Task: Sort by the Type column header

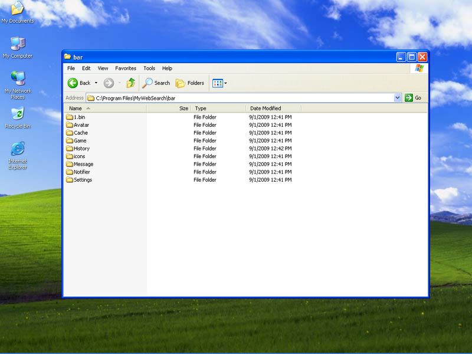Action: coord(218,109)
